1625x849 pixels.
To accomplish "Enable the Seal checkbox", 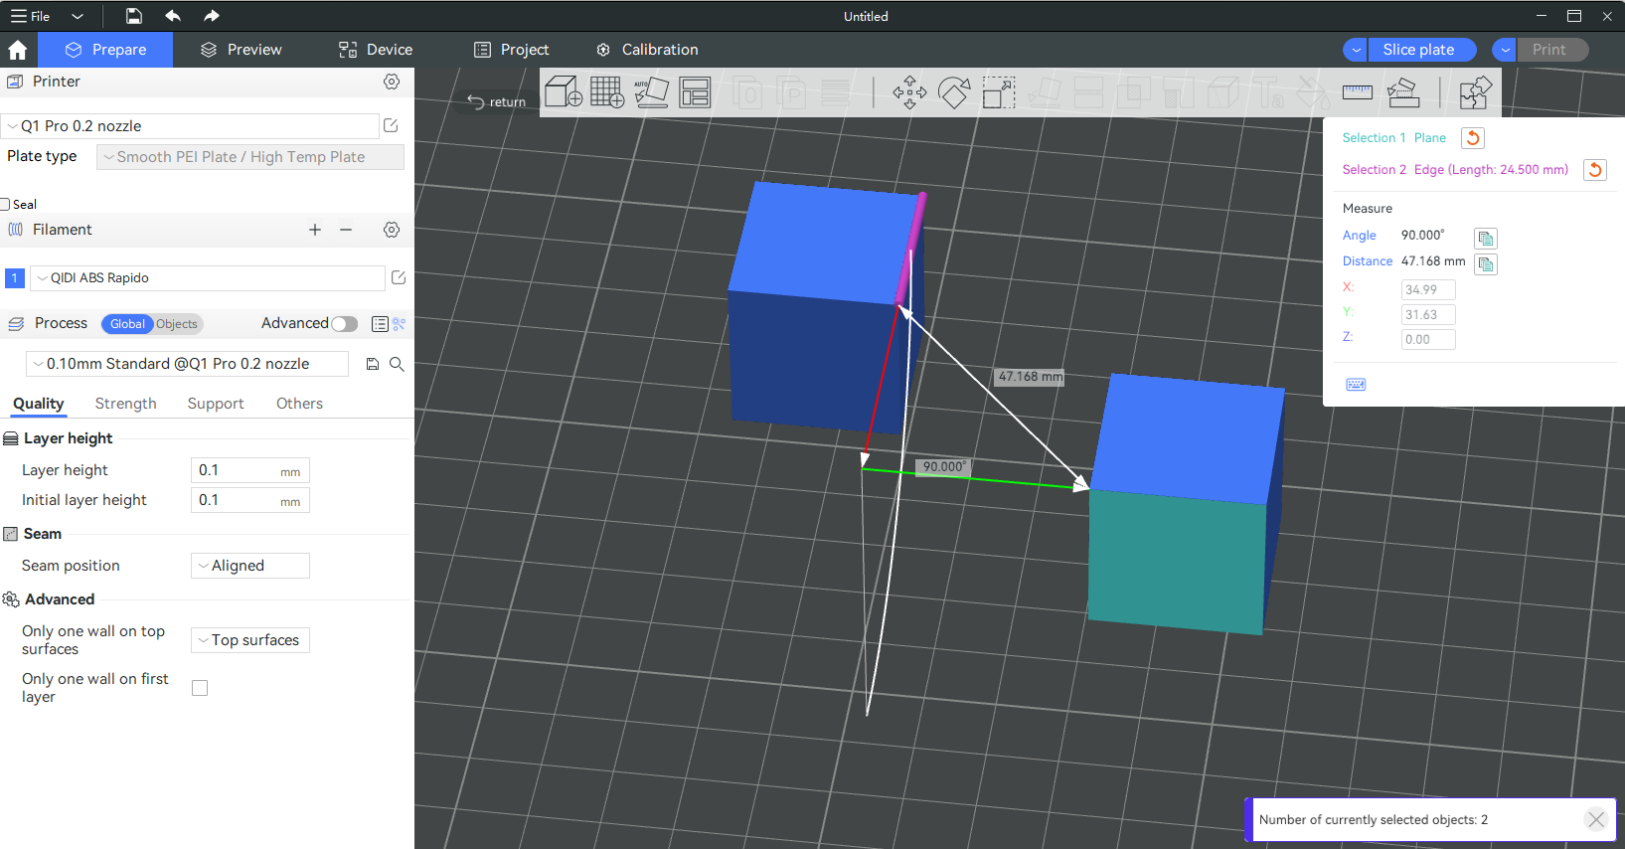I will pos(6,205).
